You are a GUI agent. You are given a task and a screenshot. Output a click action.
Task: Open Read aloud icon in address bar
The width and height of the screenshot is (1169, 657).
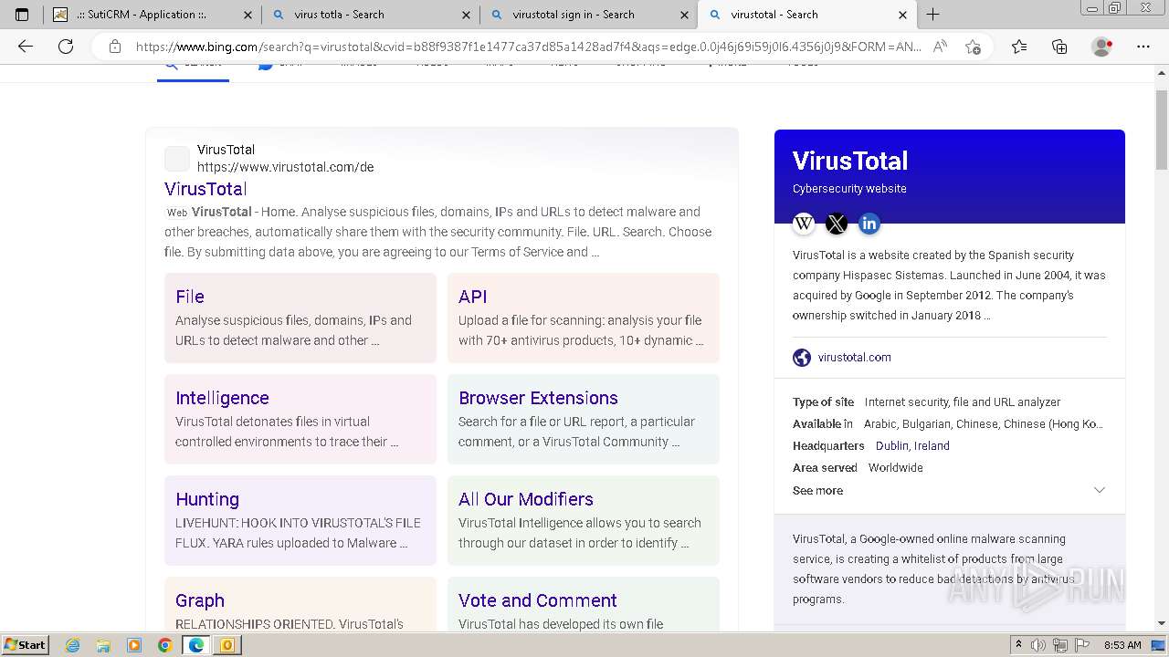[x=940, y=47]
